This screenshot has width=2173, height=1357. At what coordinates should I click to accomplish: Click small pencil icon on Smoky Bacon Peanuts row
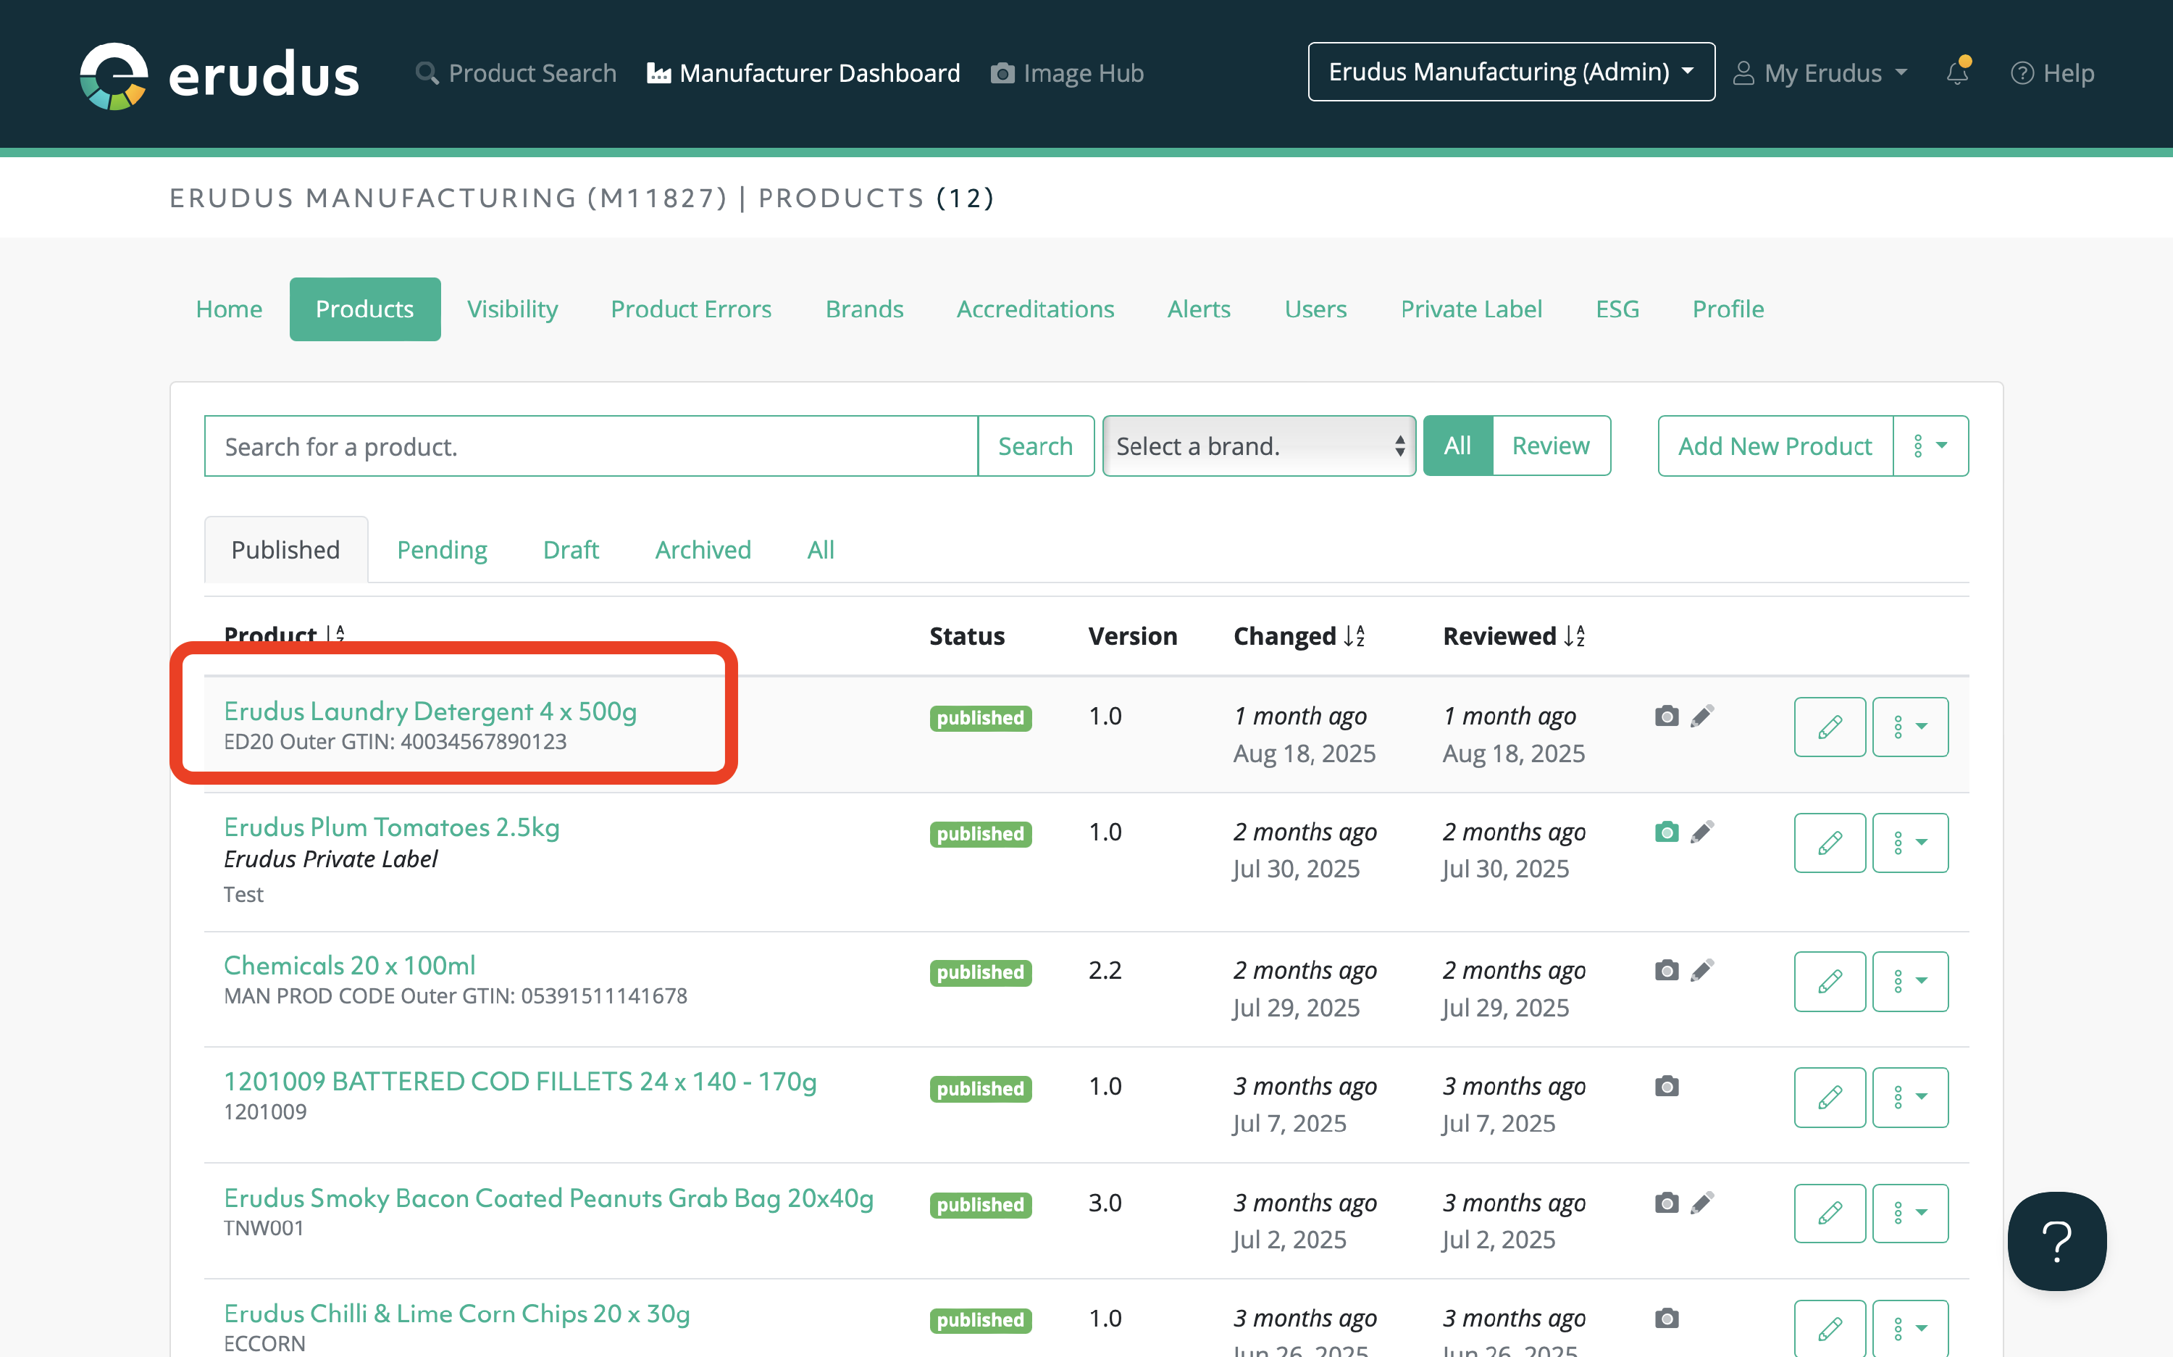[1702, 1203]
